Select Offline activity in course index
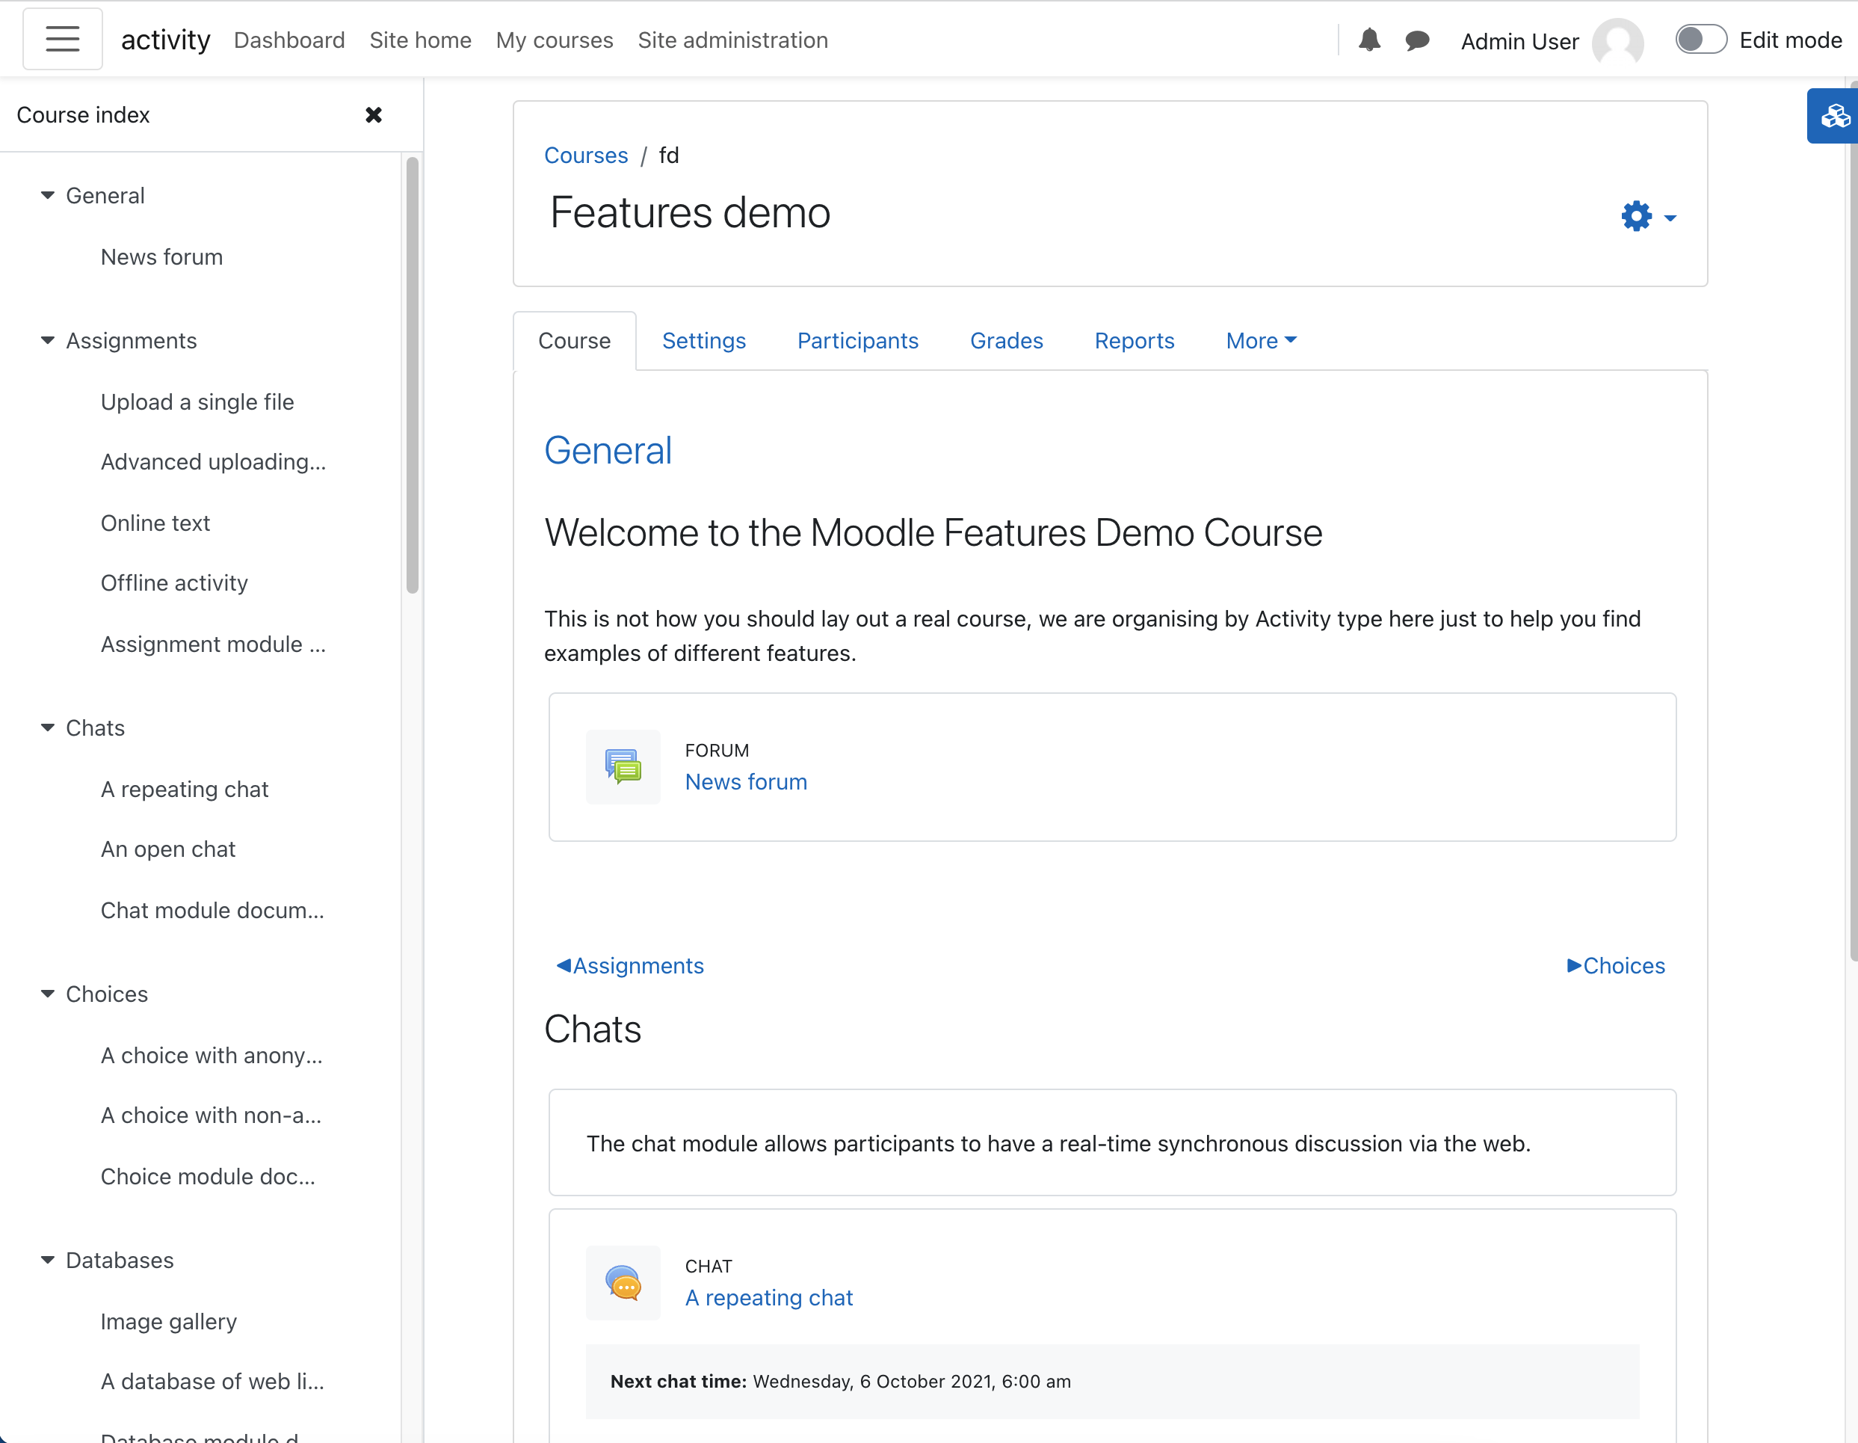The width and height of the screenshot is (1858, 1443). [174, 583]
